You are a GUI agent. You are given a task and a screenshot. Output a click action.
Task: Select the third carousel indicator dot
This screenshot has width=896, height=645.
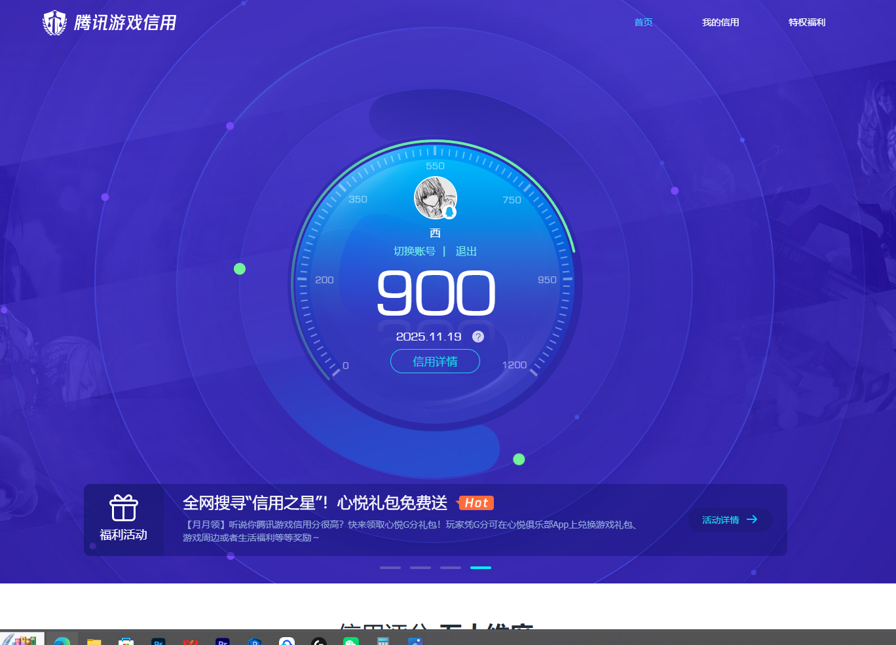pyautogui.click(x=451, y=567)
